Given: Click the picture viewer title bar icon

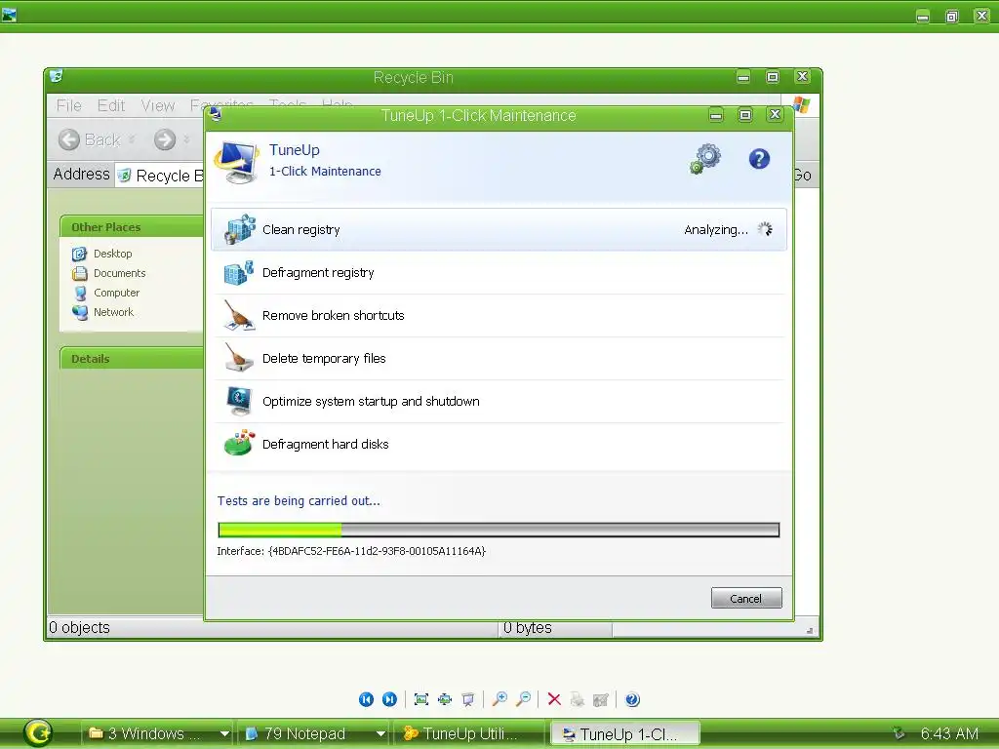Looking at the screenshot, I should click(x=9, y=15).
